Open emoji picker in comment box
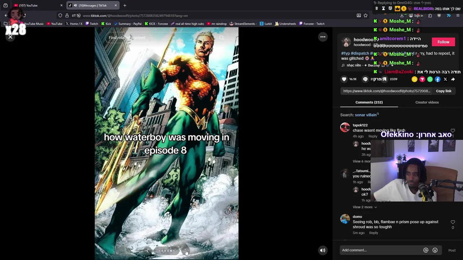Screen dimensions: 463x260 tap(435, 250)
